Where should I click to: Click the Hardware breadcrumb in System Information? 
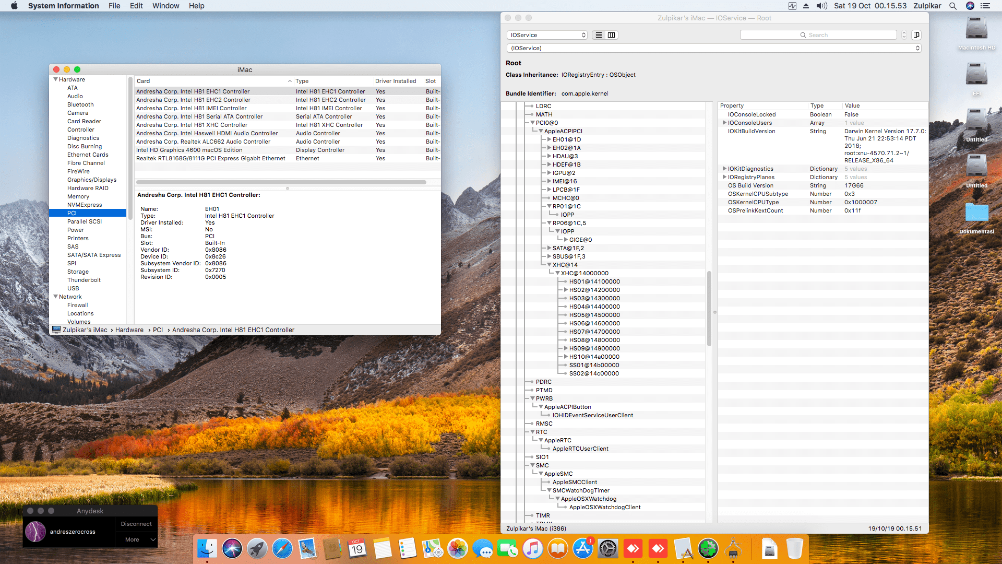coord(129,330)
